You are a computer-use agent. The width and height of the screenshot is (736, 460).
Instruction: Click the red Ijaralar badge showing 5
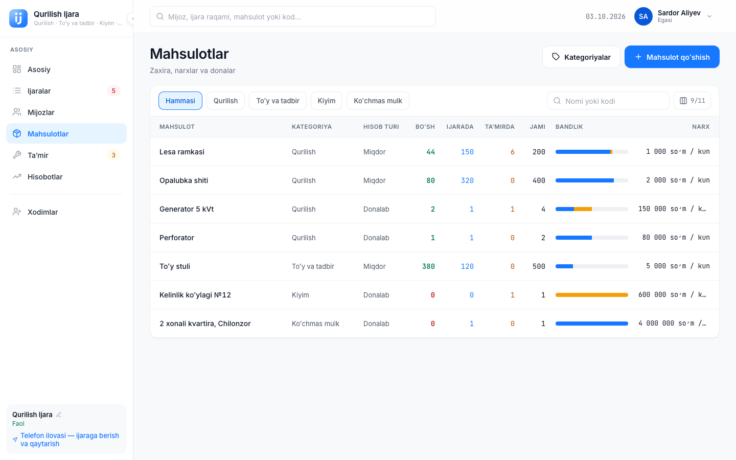(113, 91)
